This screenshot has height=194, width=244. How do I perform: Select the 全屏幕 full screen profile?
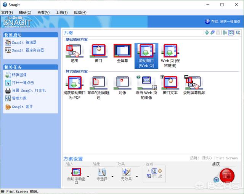pyautogui.click(x=122, y=53)
